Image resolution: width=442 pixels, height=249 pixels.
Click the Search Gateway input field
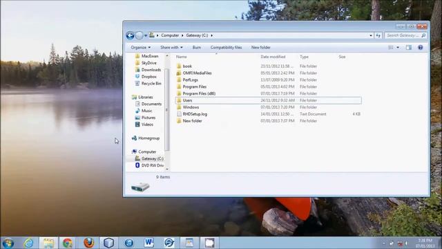(x=403, y=35)
